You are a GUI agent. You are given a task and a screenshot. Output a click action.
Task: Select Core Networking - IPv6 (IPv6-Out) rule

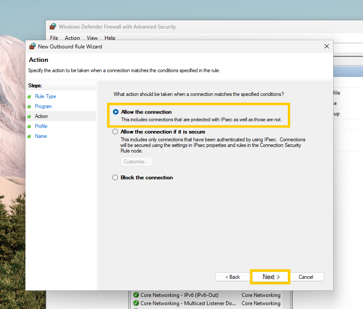(x=179, y=295)
